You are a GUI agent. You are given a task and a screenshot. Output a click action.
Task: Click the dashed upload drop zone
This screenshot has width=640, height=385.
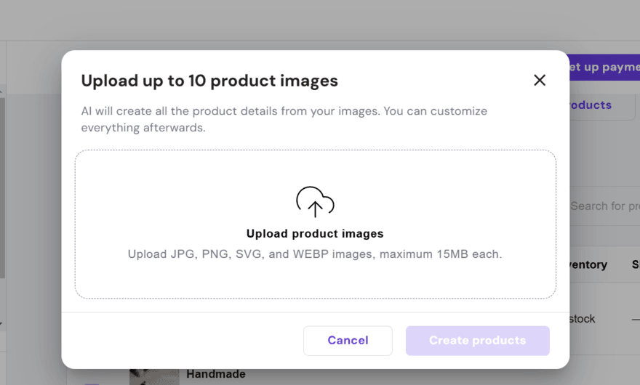coord(316,224)
